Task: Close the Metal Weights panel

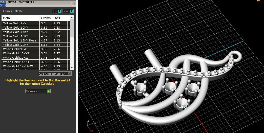Action: 73,3
